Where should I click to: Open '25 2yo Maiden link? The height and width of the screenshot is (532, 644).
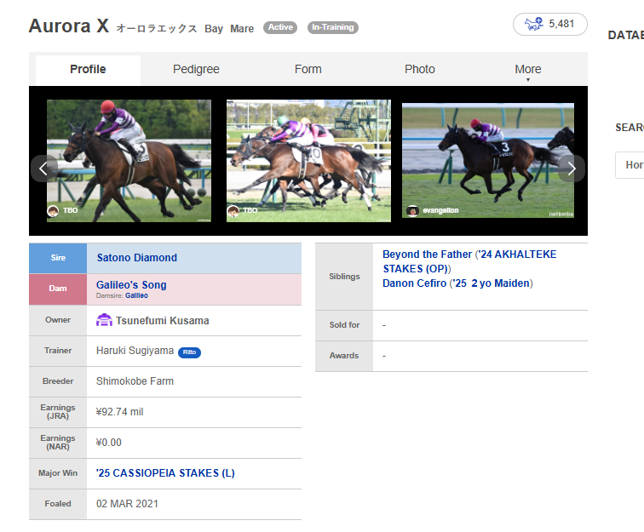click(x=492, y=283)
